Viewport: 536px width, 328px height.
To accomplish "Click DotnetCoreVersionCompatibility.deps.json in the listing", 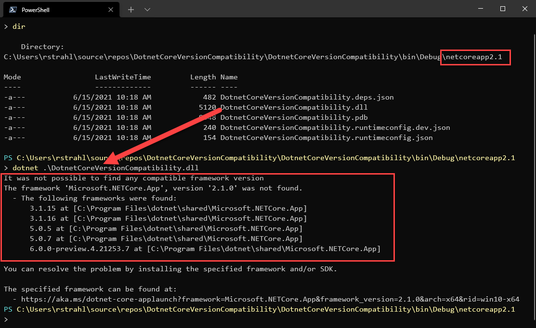I will [307, 97].
